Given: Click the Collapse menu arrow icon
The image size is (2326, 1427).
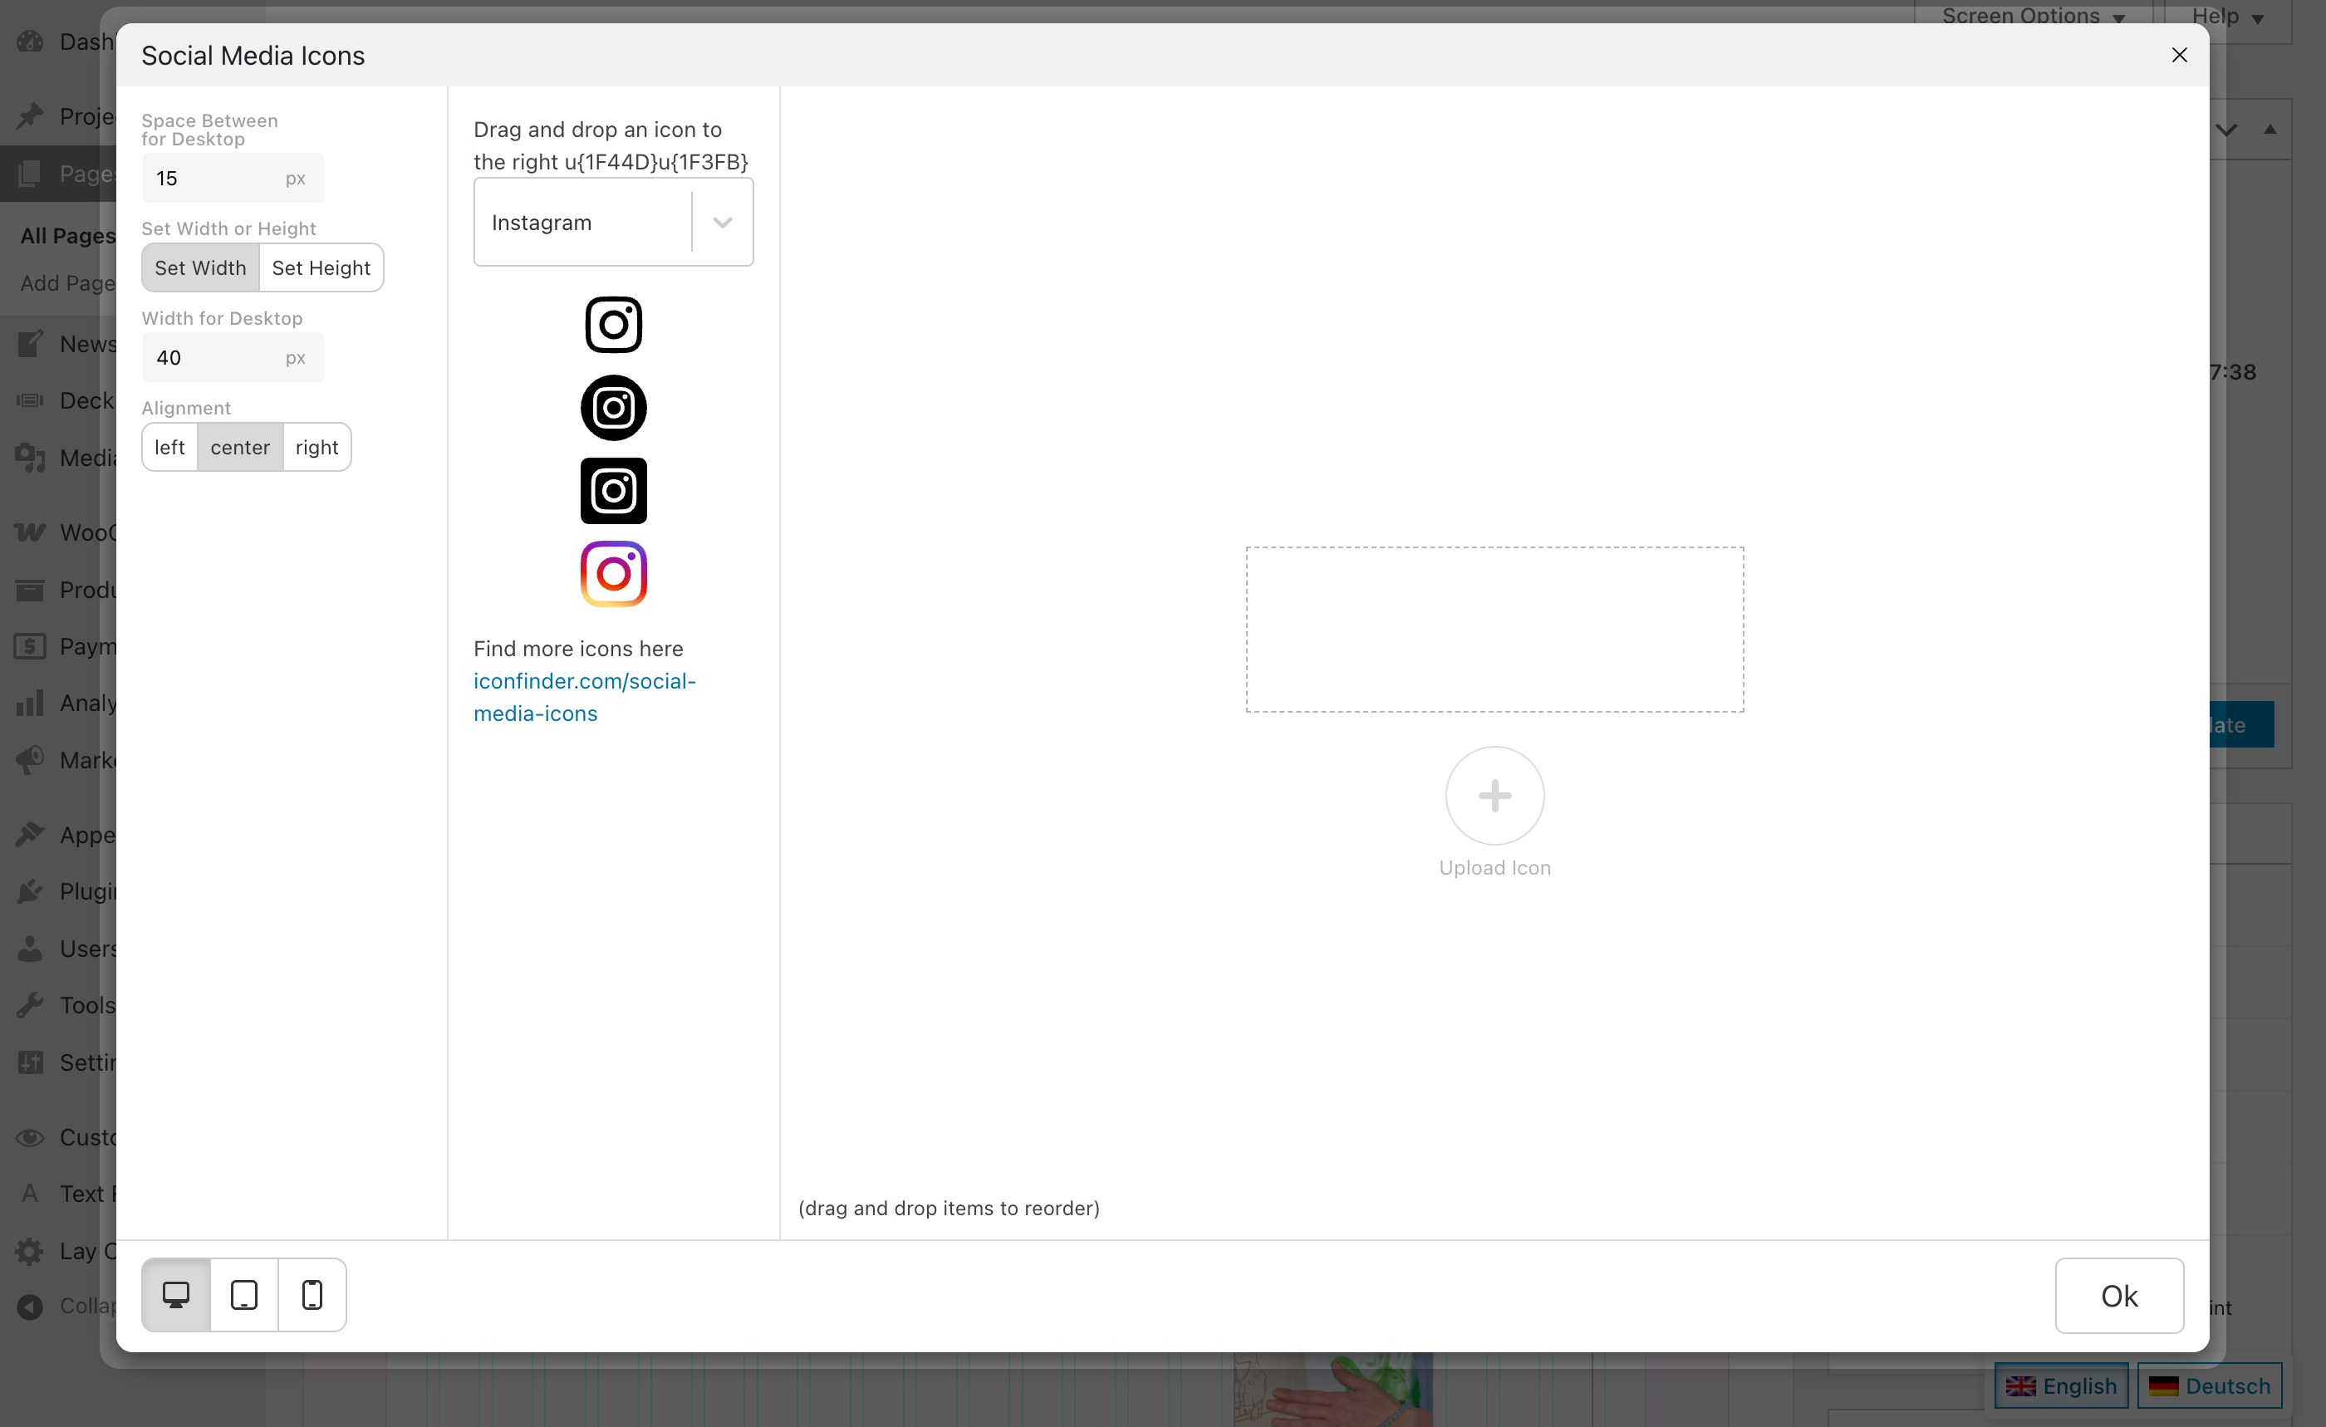Looking at the screenshot, I should [30, 1307].
